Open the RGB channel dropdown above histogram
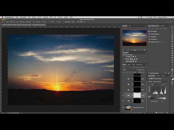 click(156, 84)
